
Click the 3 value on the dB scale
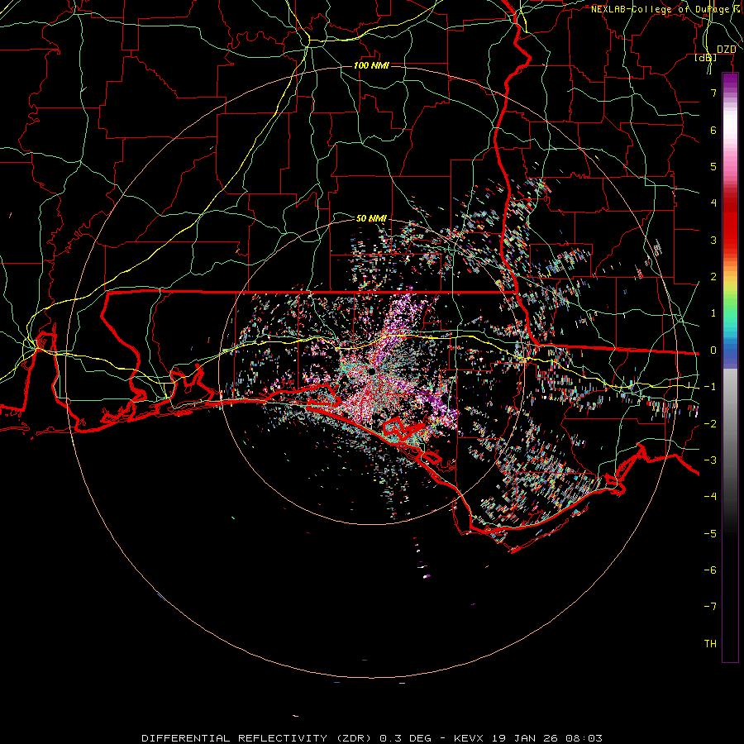pos(713,240)
